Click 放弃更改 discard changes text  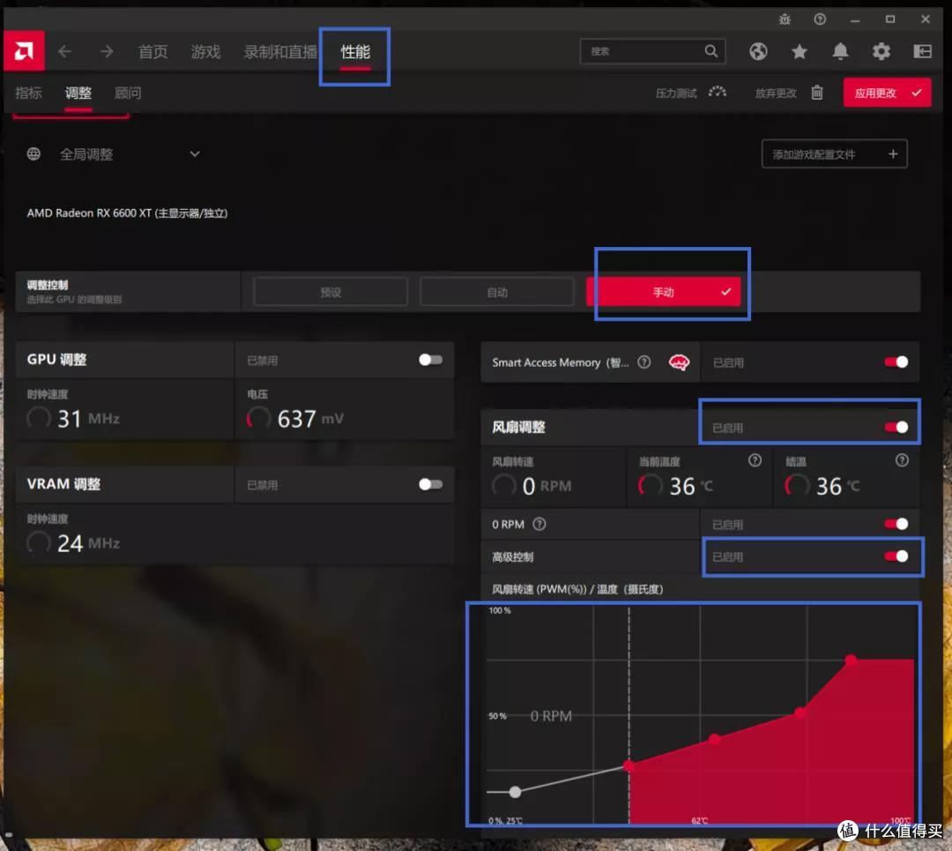(776, 93)
